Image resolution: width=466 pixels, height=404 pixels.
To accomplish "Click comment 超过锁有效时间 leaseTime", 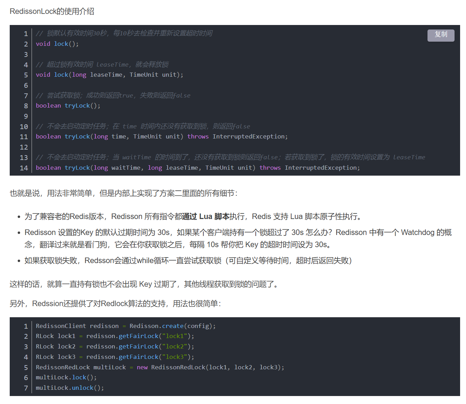I will click(102, 65).
